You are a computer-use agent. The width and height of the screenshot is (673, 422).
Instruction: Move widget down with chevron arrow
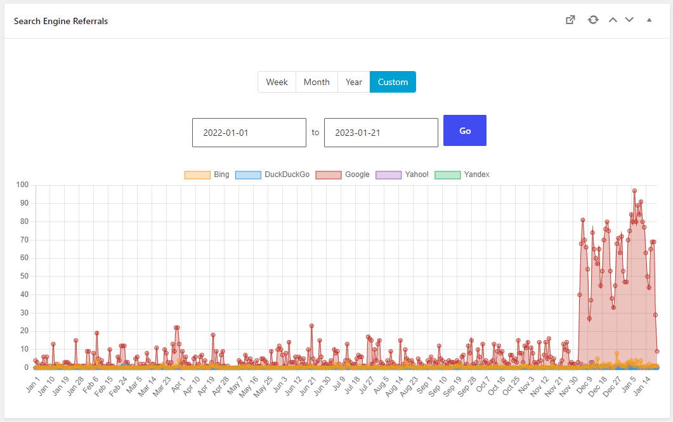[629, 20]
